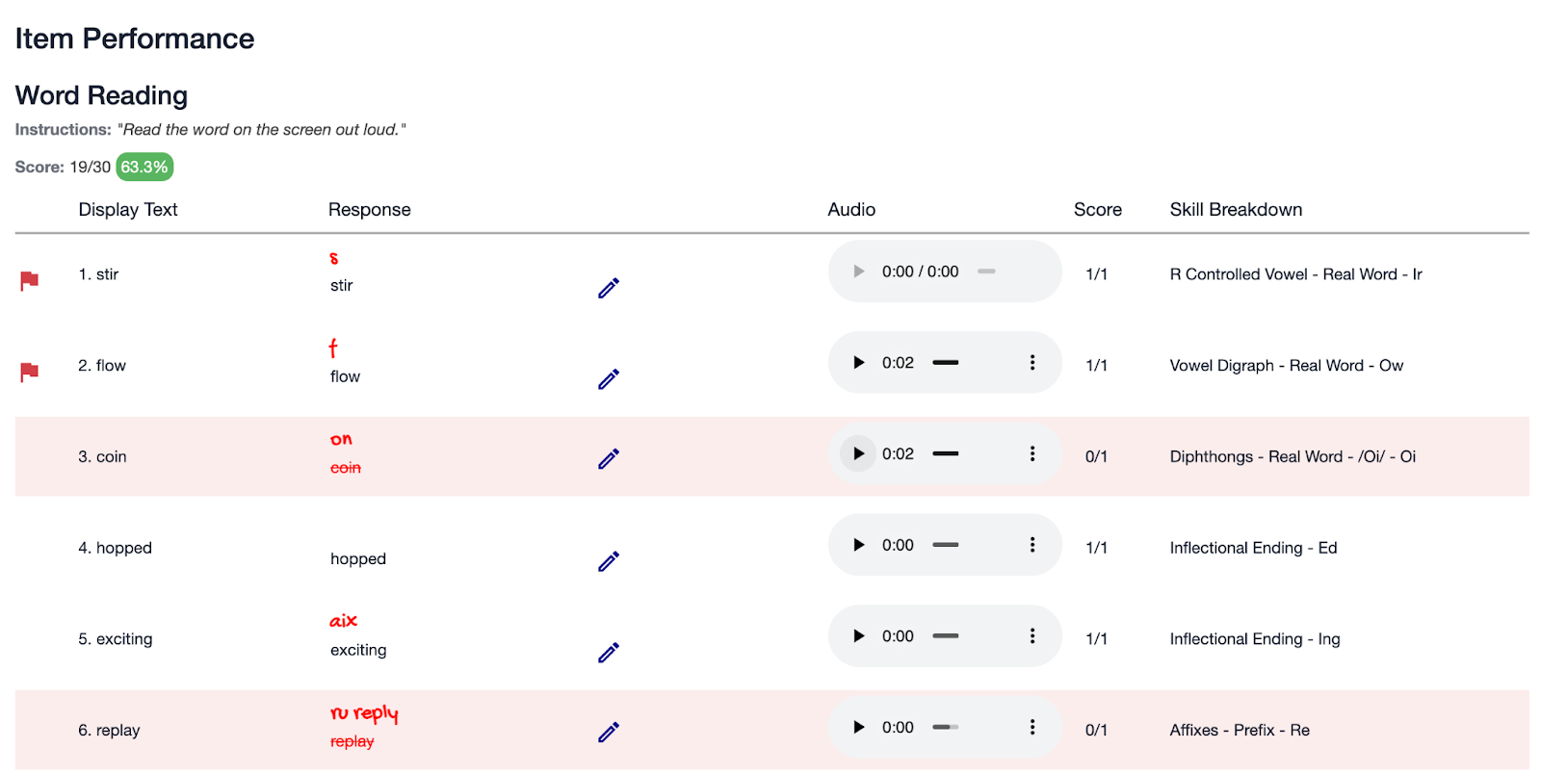This screenshot has width=1541, height=774.
Task: Edit the flow response with pencil icon
Action: [x=609, y=379]
